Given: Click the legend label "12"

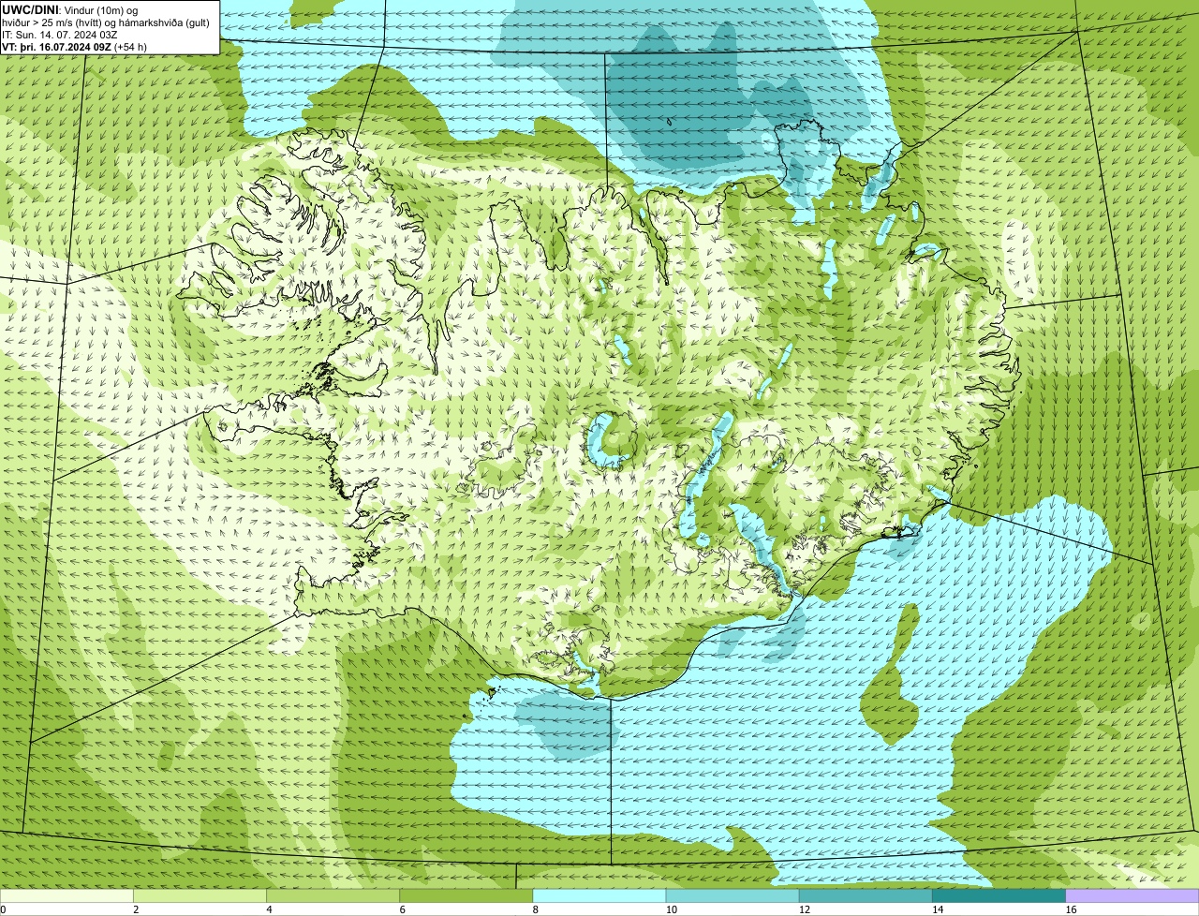Looking at the screenshot, I should pos(805,909).
